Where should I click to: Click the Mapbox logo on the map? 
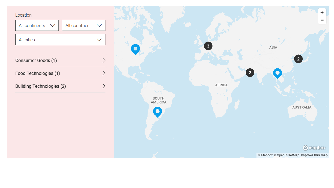pyautogui.click(x=314, y=148)
